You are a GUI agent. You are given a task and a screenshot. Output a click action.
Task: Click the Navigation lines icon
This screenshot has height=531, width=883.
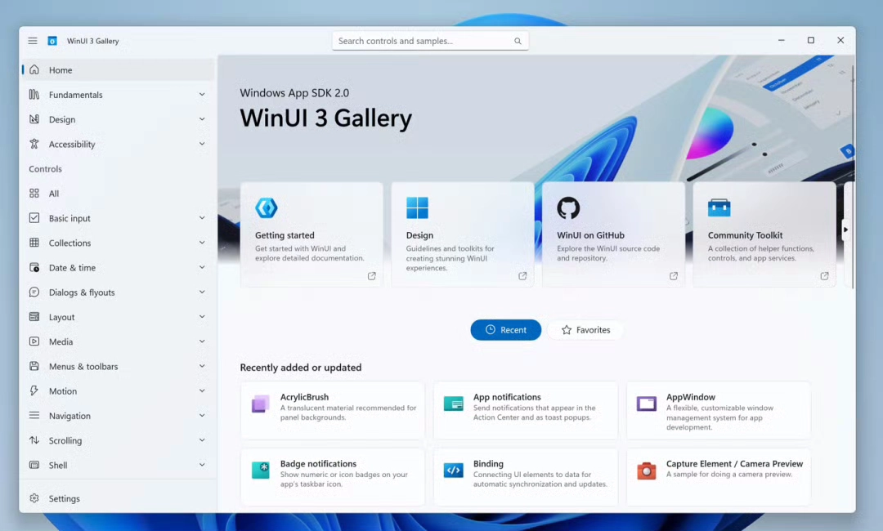34,416
